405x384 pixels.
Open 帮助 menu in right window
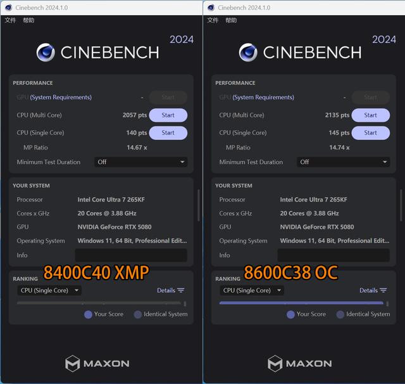(x=231, y=20)
